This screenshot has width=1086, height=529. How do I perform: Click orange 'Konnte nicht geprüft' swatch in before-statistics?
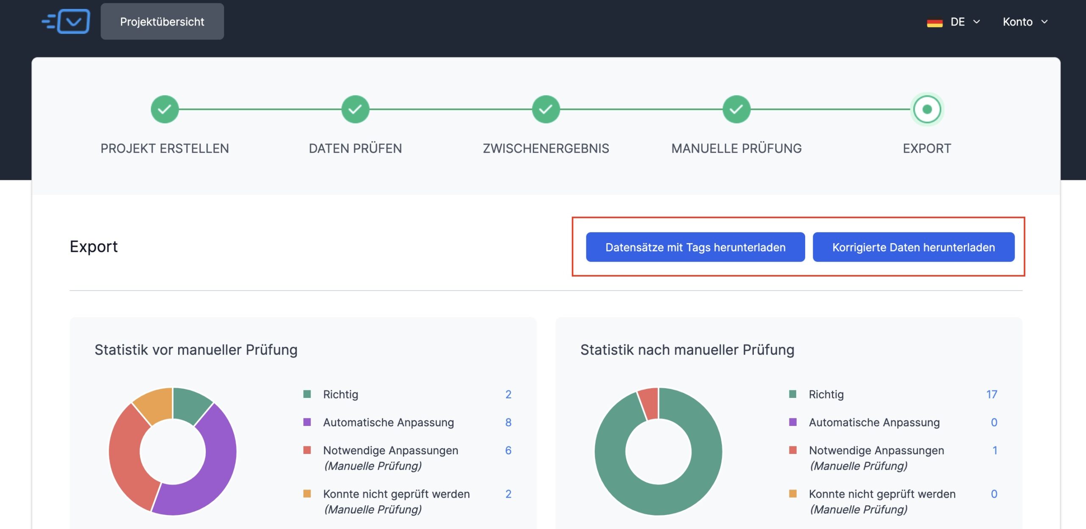point(307,494)
